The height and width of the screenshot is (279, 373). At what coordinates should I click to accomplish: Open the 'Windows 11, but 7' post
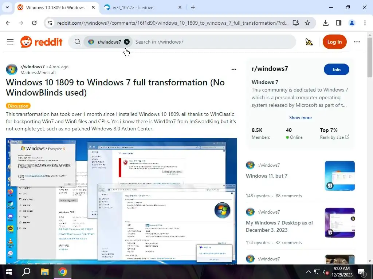click(266, 176)
